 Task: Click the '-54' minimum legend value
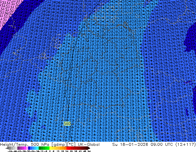click(10, 151)
